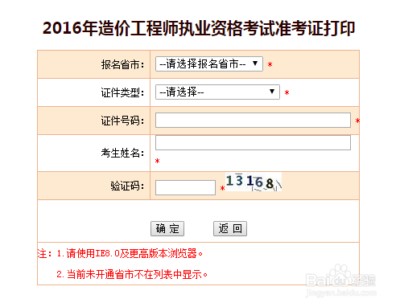Click the 确定 submit button
This screenshot has width=400, height=307.
[167, 228]
